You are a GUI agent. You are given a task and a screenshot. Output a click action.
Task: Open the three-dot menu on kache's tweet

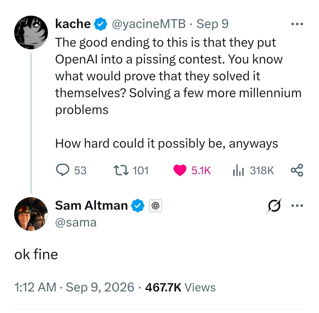(297, 24)
